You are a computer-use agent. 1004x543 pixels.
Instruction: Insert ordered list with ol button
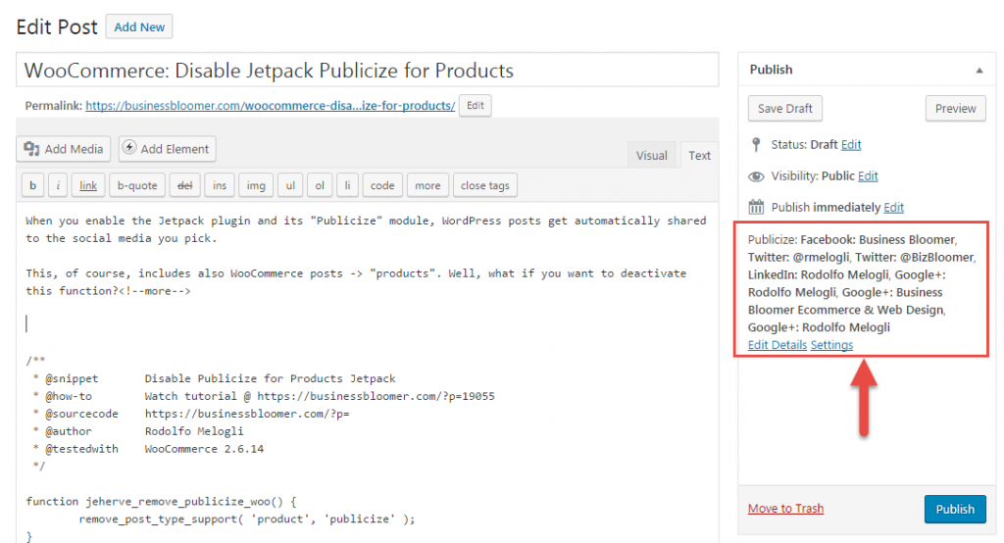point(320,185)
